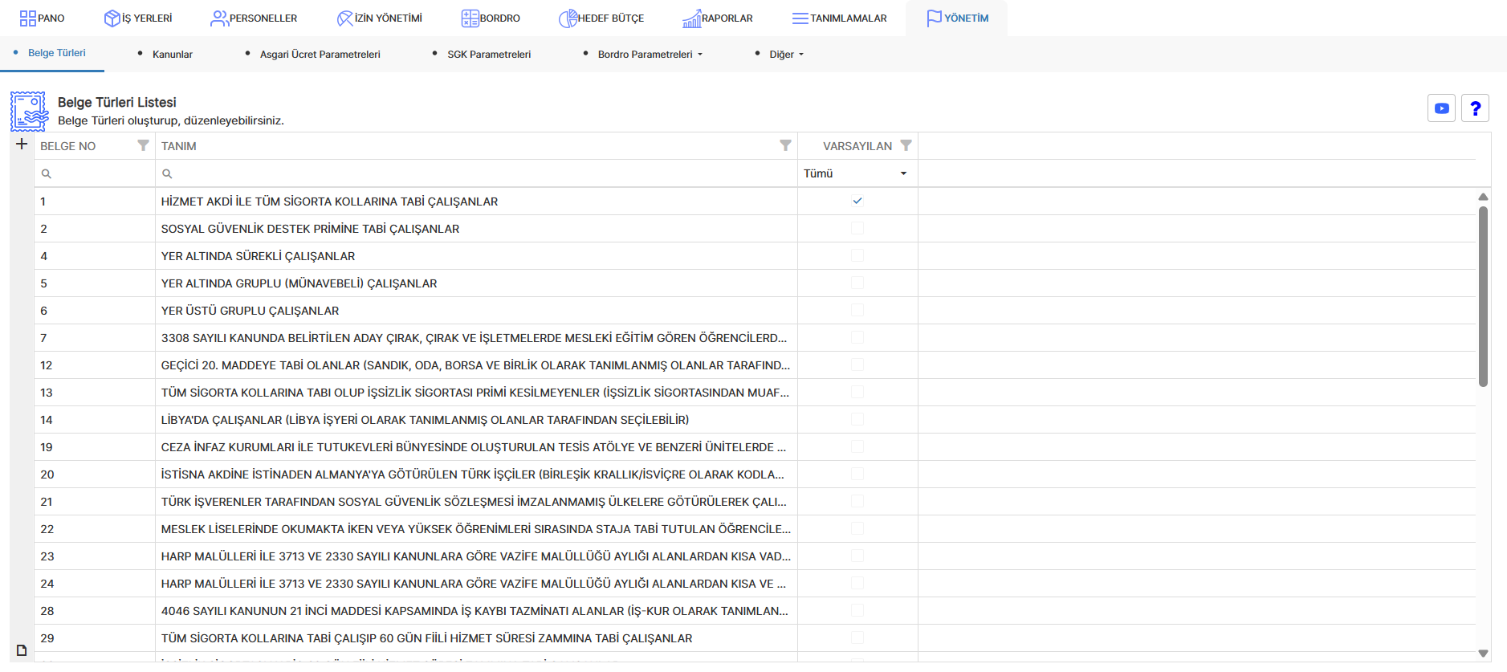Screen dimensions: 1507x672
Task: Click the HEDEF BÜTÇE pie chart icon
Action: (x=568, y=18)
